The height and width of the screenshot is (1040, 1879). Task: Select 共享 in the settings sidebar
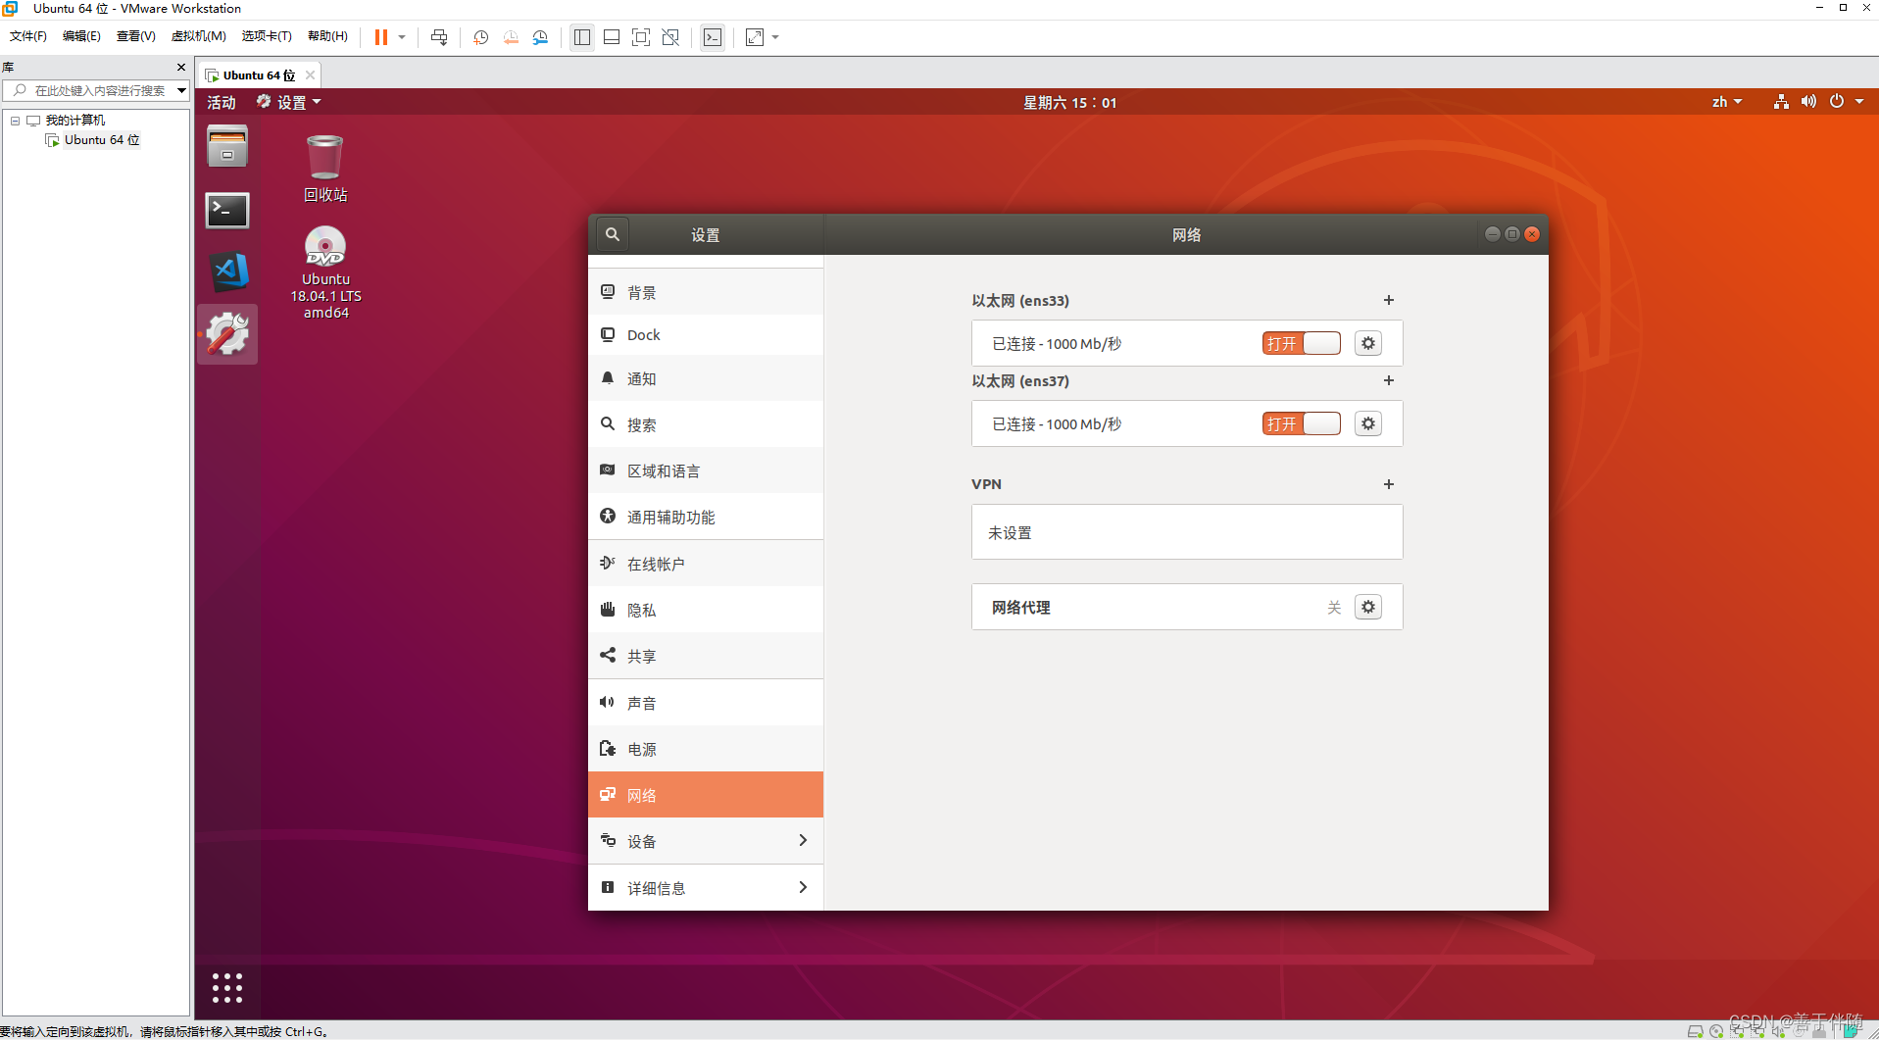(706, 656)
